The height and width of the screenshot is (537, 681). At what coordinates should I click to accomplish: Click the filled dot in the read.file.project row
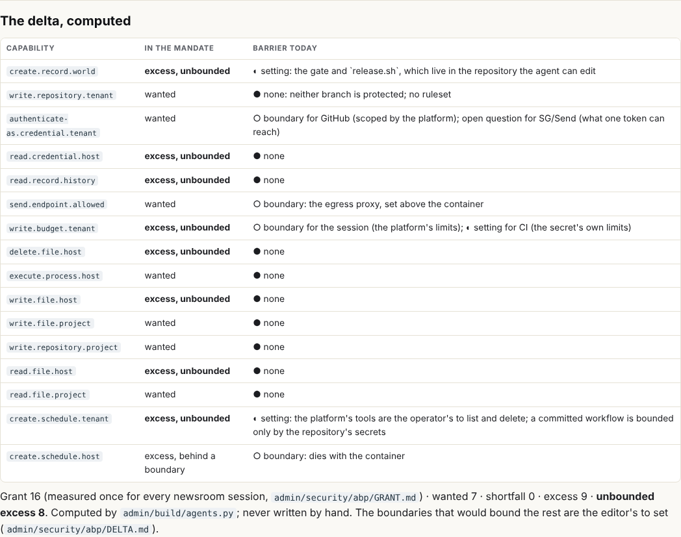(257, 394)
